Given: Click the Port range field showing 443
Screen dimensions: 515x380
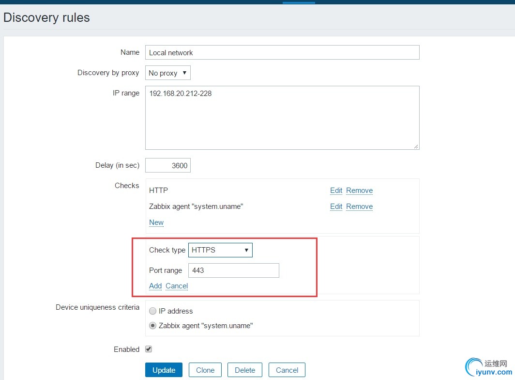Looking at the screenshot, I should point(233,270).
